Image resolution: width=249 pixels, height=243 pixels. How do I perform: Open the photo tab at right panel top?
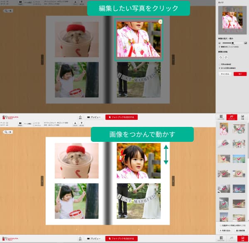243,117
